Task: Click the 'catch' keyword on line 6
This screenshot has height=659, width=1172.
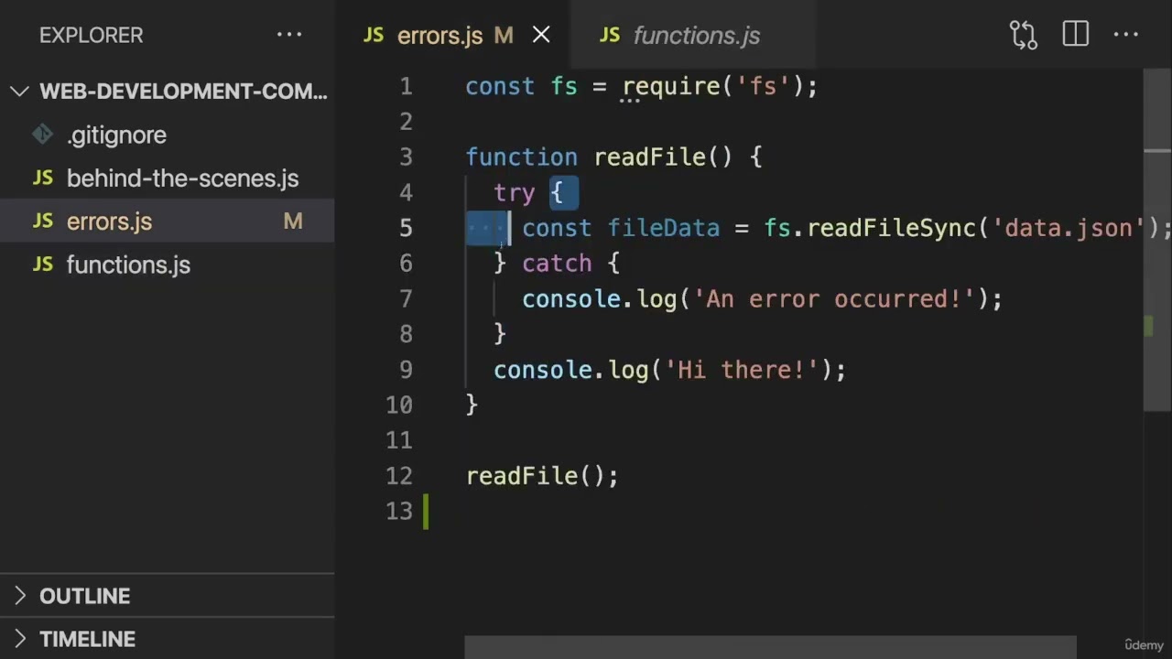Action: pos(557,264)
